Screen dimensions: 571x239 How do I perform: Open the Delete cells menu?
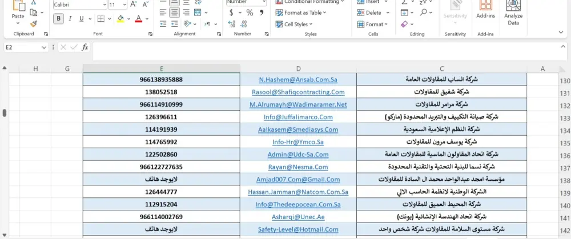tap(373, 13)
